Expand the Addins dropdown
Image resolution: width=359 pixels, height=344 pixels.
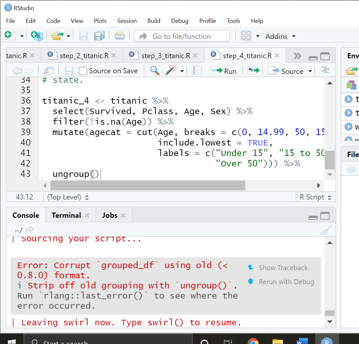[x=293, y=36]
